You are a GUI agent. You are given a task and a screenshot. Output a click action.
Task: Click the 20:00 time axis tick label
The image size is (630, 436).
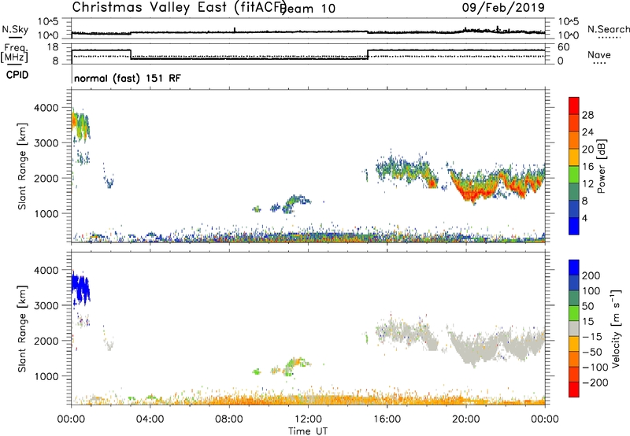(466, 419)
